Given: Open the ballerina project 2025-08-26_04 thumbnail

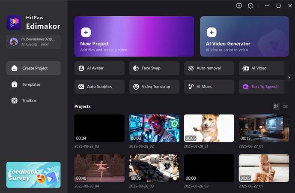Looking at the screenshot, I should pyautogui.click(x=99, y=168).
